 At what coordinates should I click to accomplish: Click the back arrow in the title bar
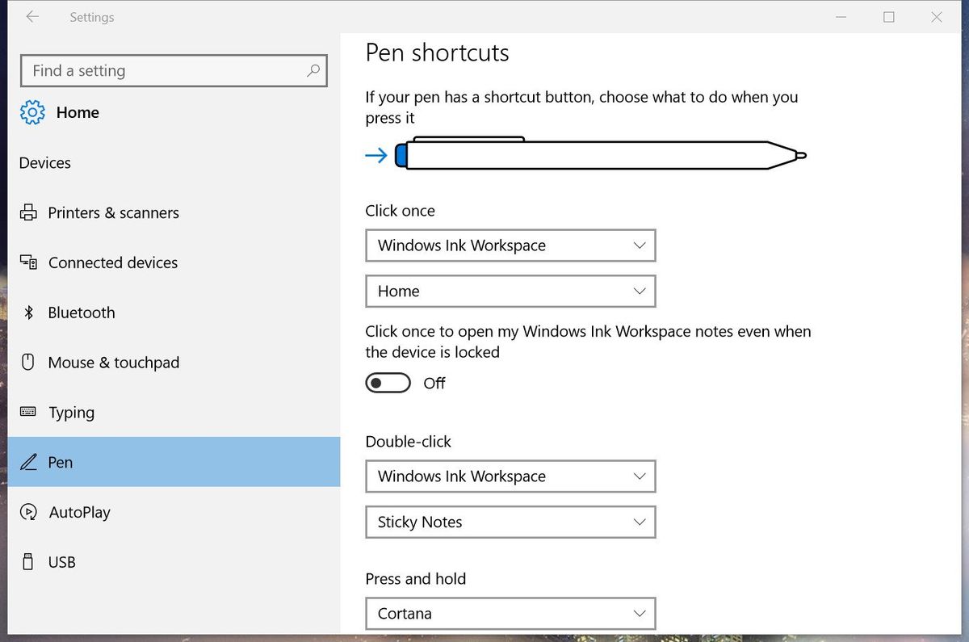(x=31, y=17)
